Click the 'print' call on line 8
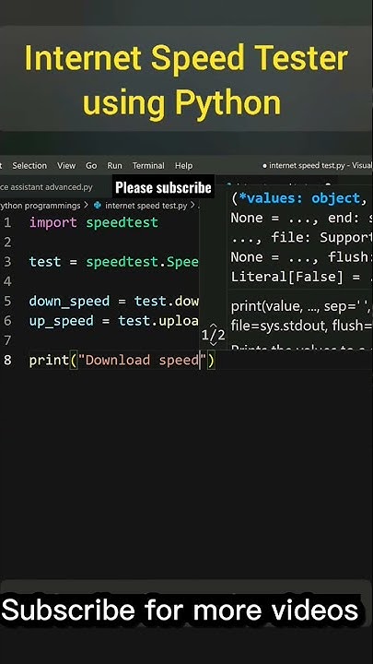Viewport: 373px width, 664px height. 49,360
